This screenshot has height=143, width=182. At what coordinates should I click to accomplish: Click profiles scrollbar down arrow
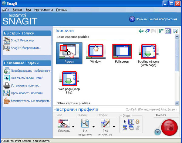(177, 103)
